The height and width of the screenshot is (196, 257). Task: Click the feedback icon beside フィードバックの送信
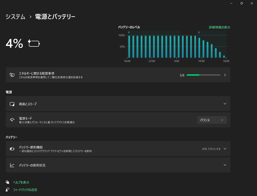tap(7, 190)
